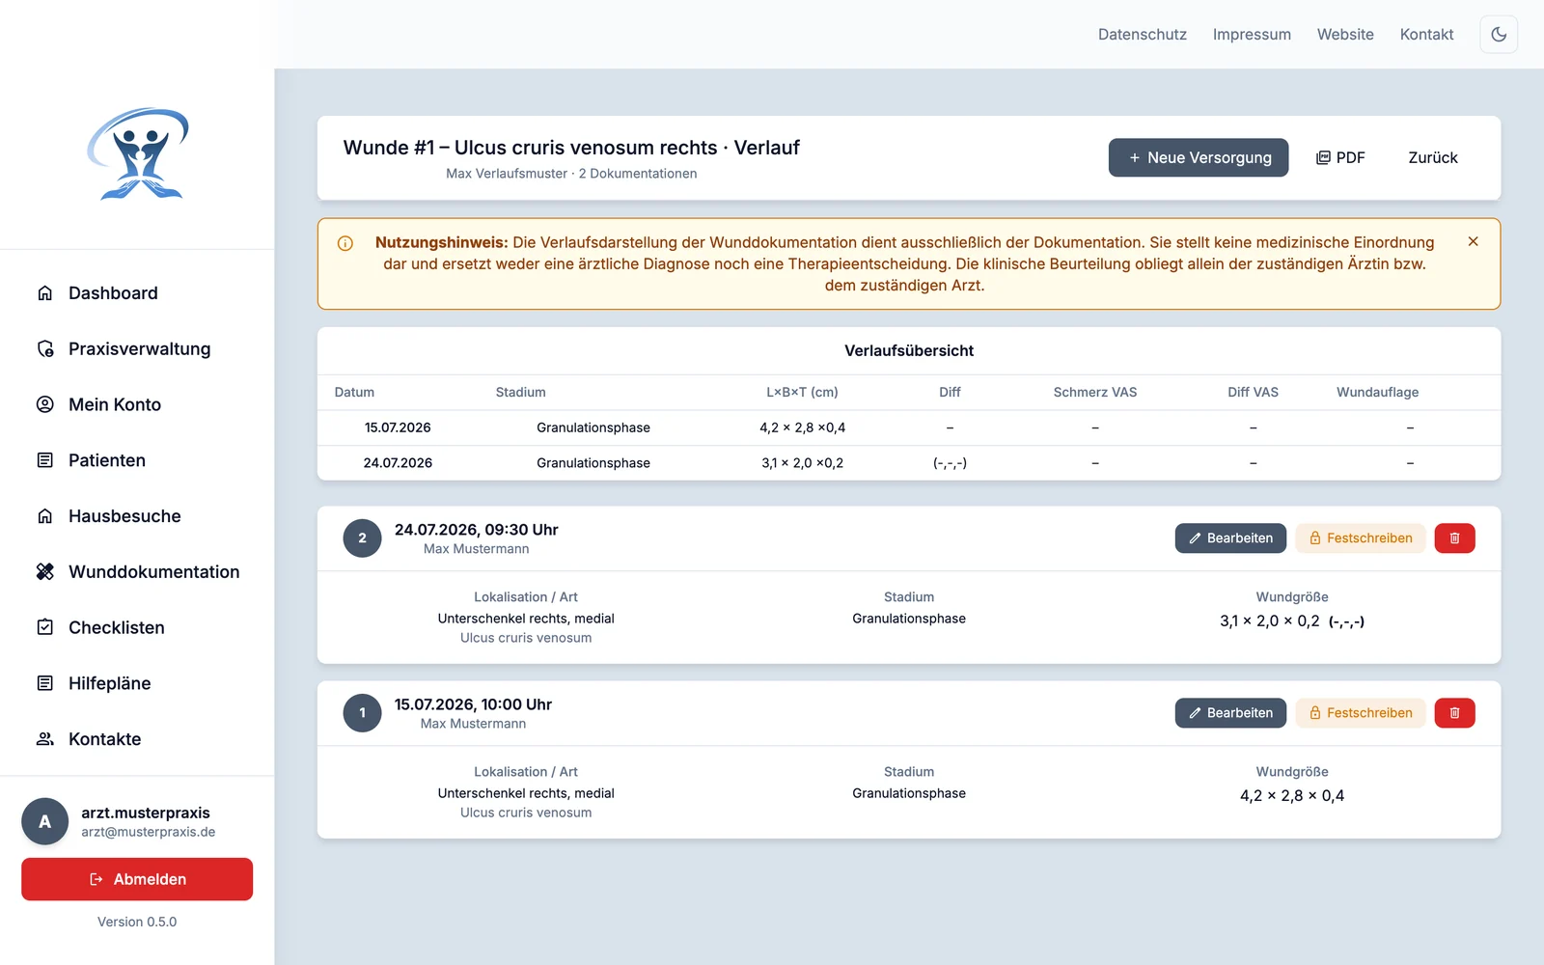Open the Impressum link in header

click(x=1252, y=35)
